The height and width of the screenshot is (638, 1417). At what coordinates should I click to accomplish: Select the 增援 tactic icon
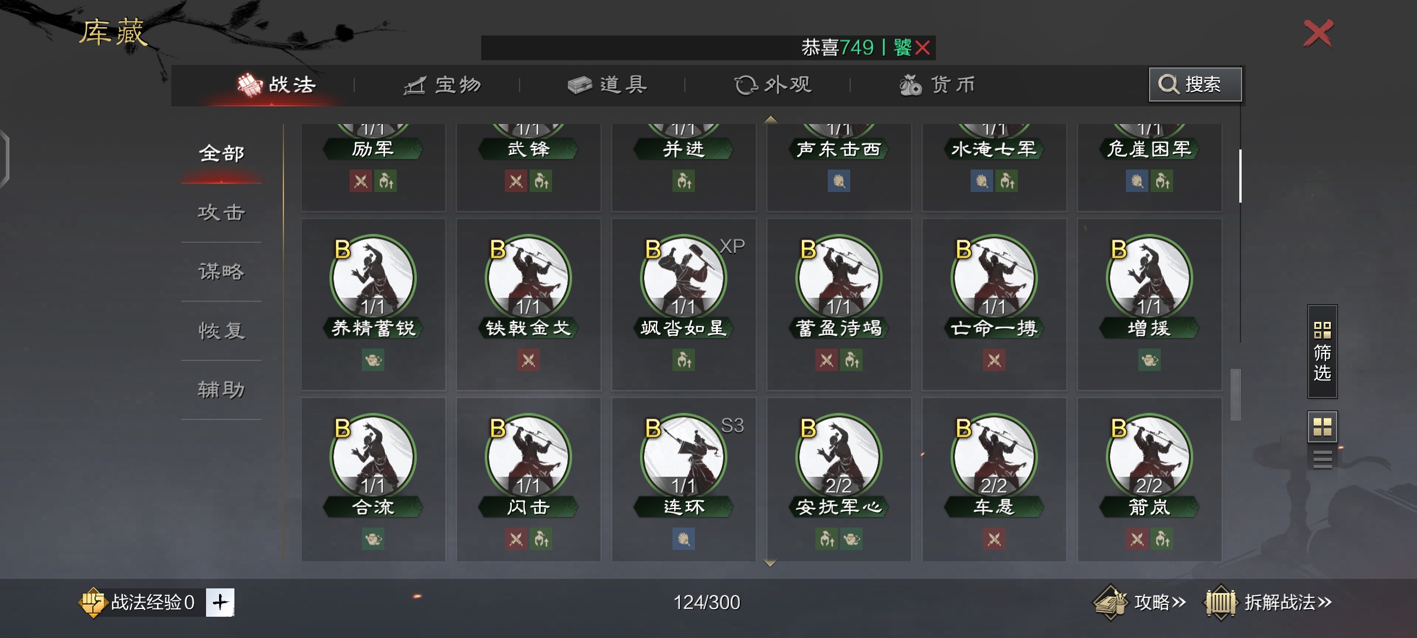[x=1149, y=278]
